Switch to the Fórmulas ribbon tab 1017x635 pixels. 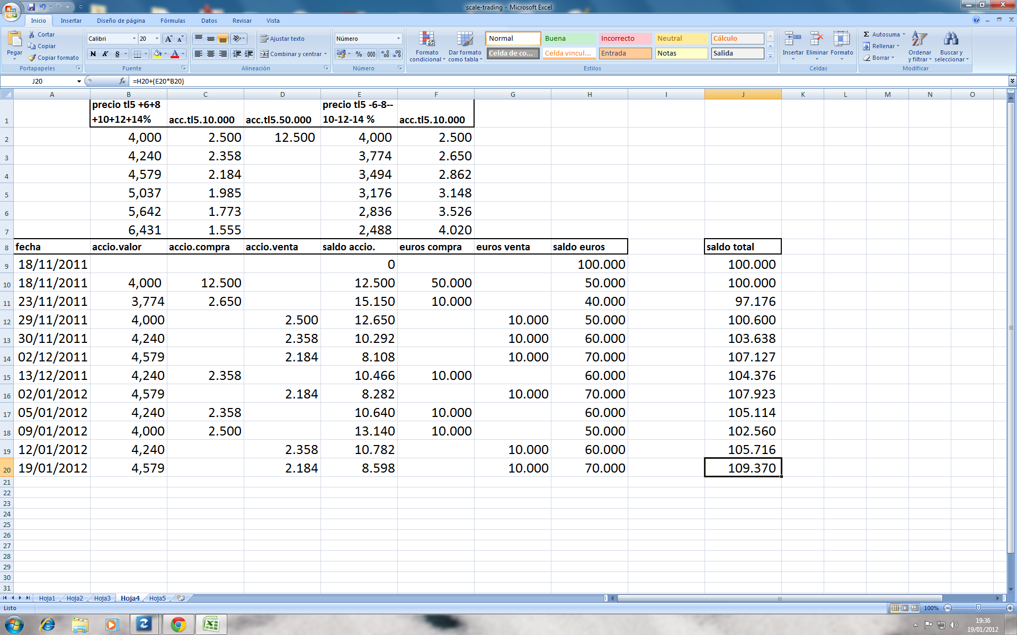173,21
